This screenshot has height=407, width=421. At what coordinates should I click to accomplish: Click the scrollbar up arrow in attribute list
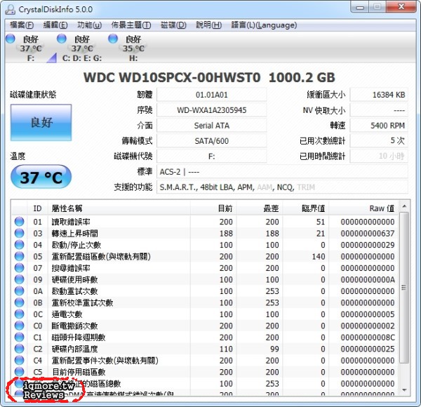click(x=404, y=206)
